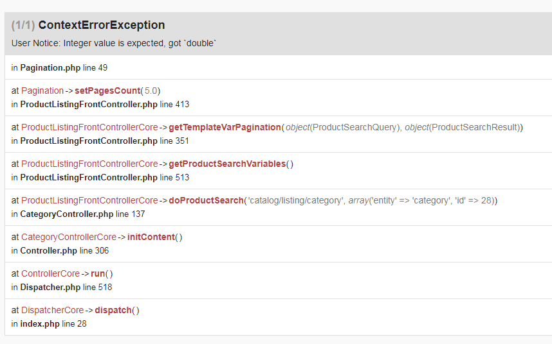Click the 'Integer value is expected' notice text
This screenshot has height=344, width=552.
point(114,43)
